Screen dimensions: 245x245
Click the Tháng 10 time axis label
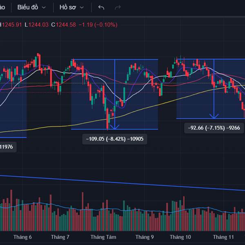pyautogui.click(x=180, y=237)
